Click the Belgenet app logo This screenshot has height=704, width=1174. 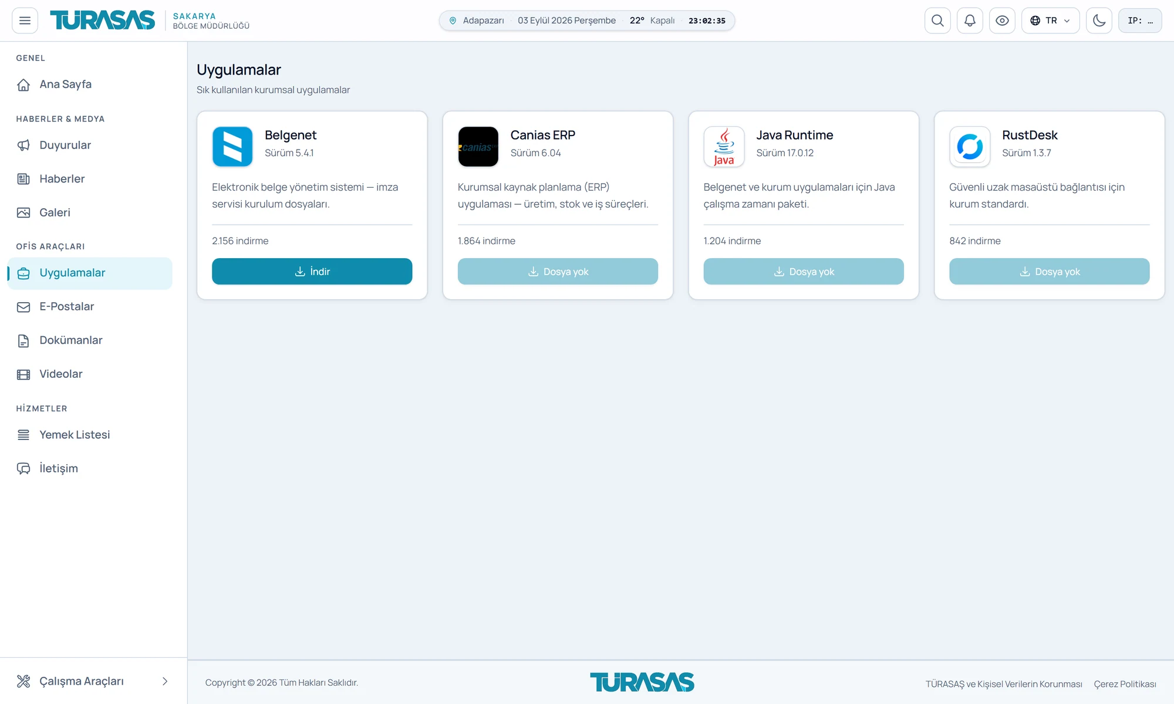pos(232,147)
